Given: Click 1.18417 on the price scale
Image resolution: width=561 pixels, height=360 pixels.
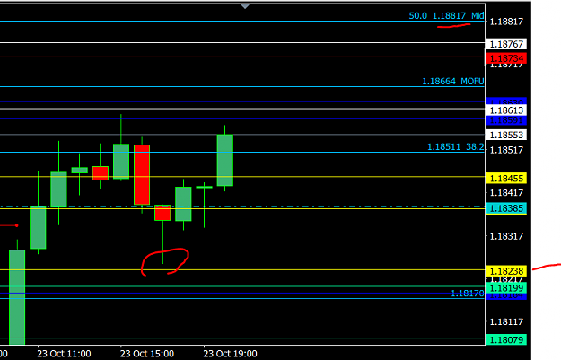Looking at the screenshot, I should click(506, 192).
